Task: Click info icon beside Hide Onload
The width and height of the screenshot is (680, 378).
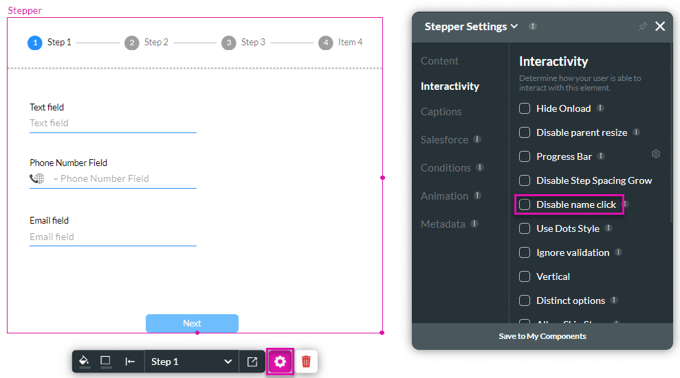Action: tap(600, 108)
